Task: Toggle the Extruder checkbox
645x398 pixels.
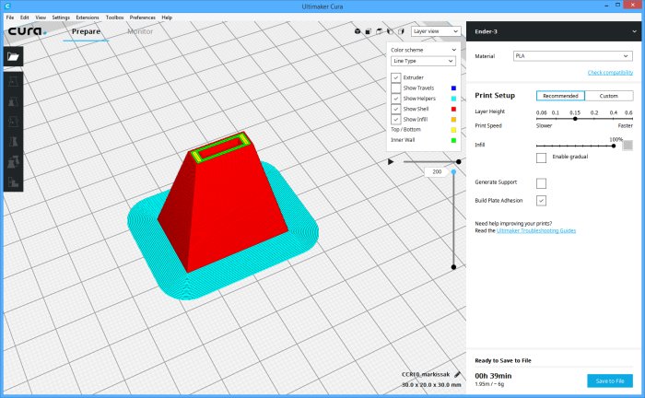Action: coord(395,77)
